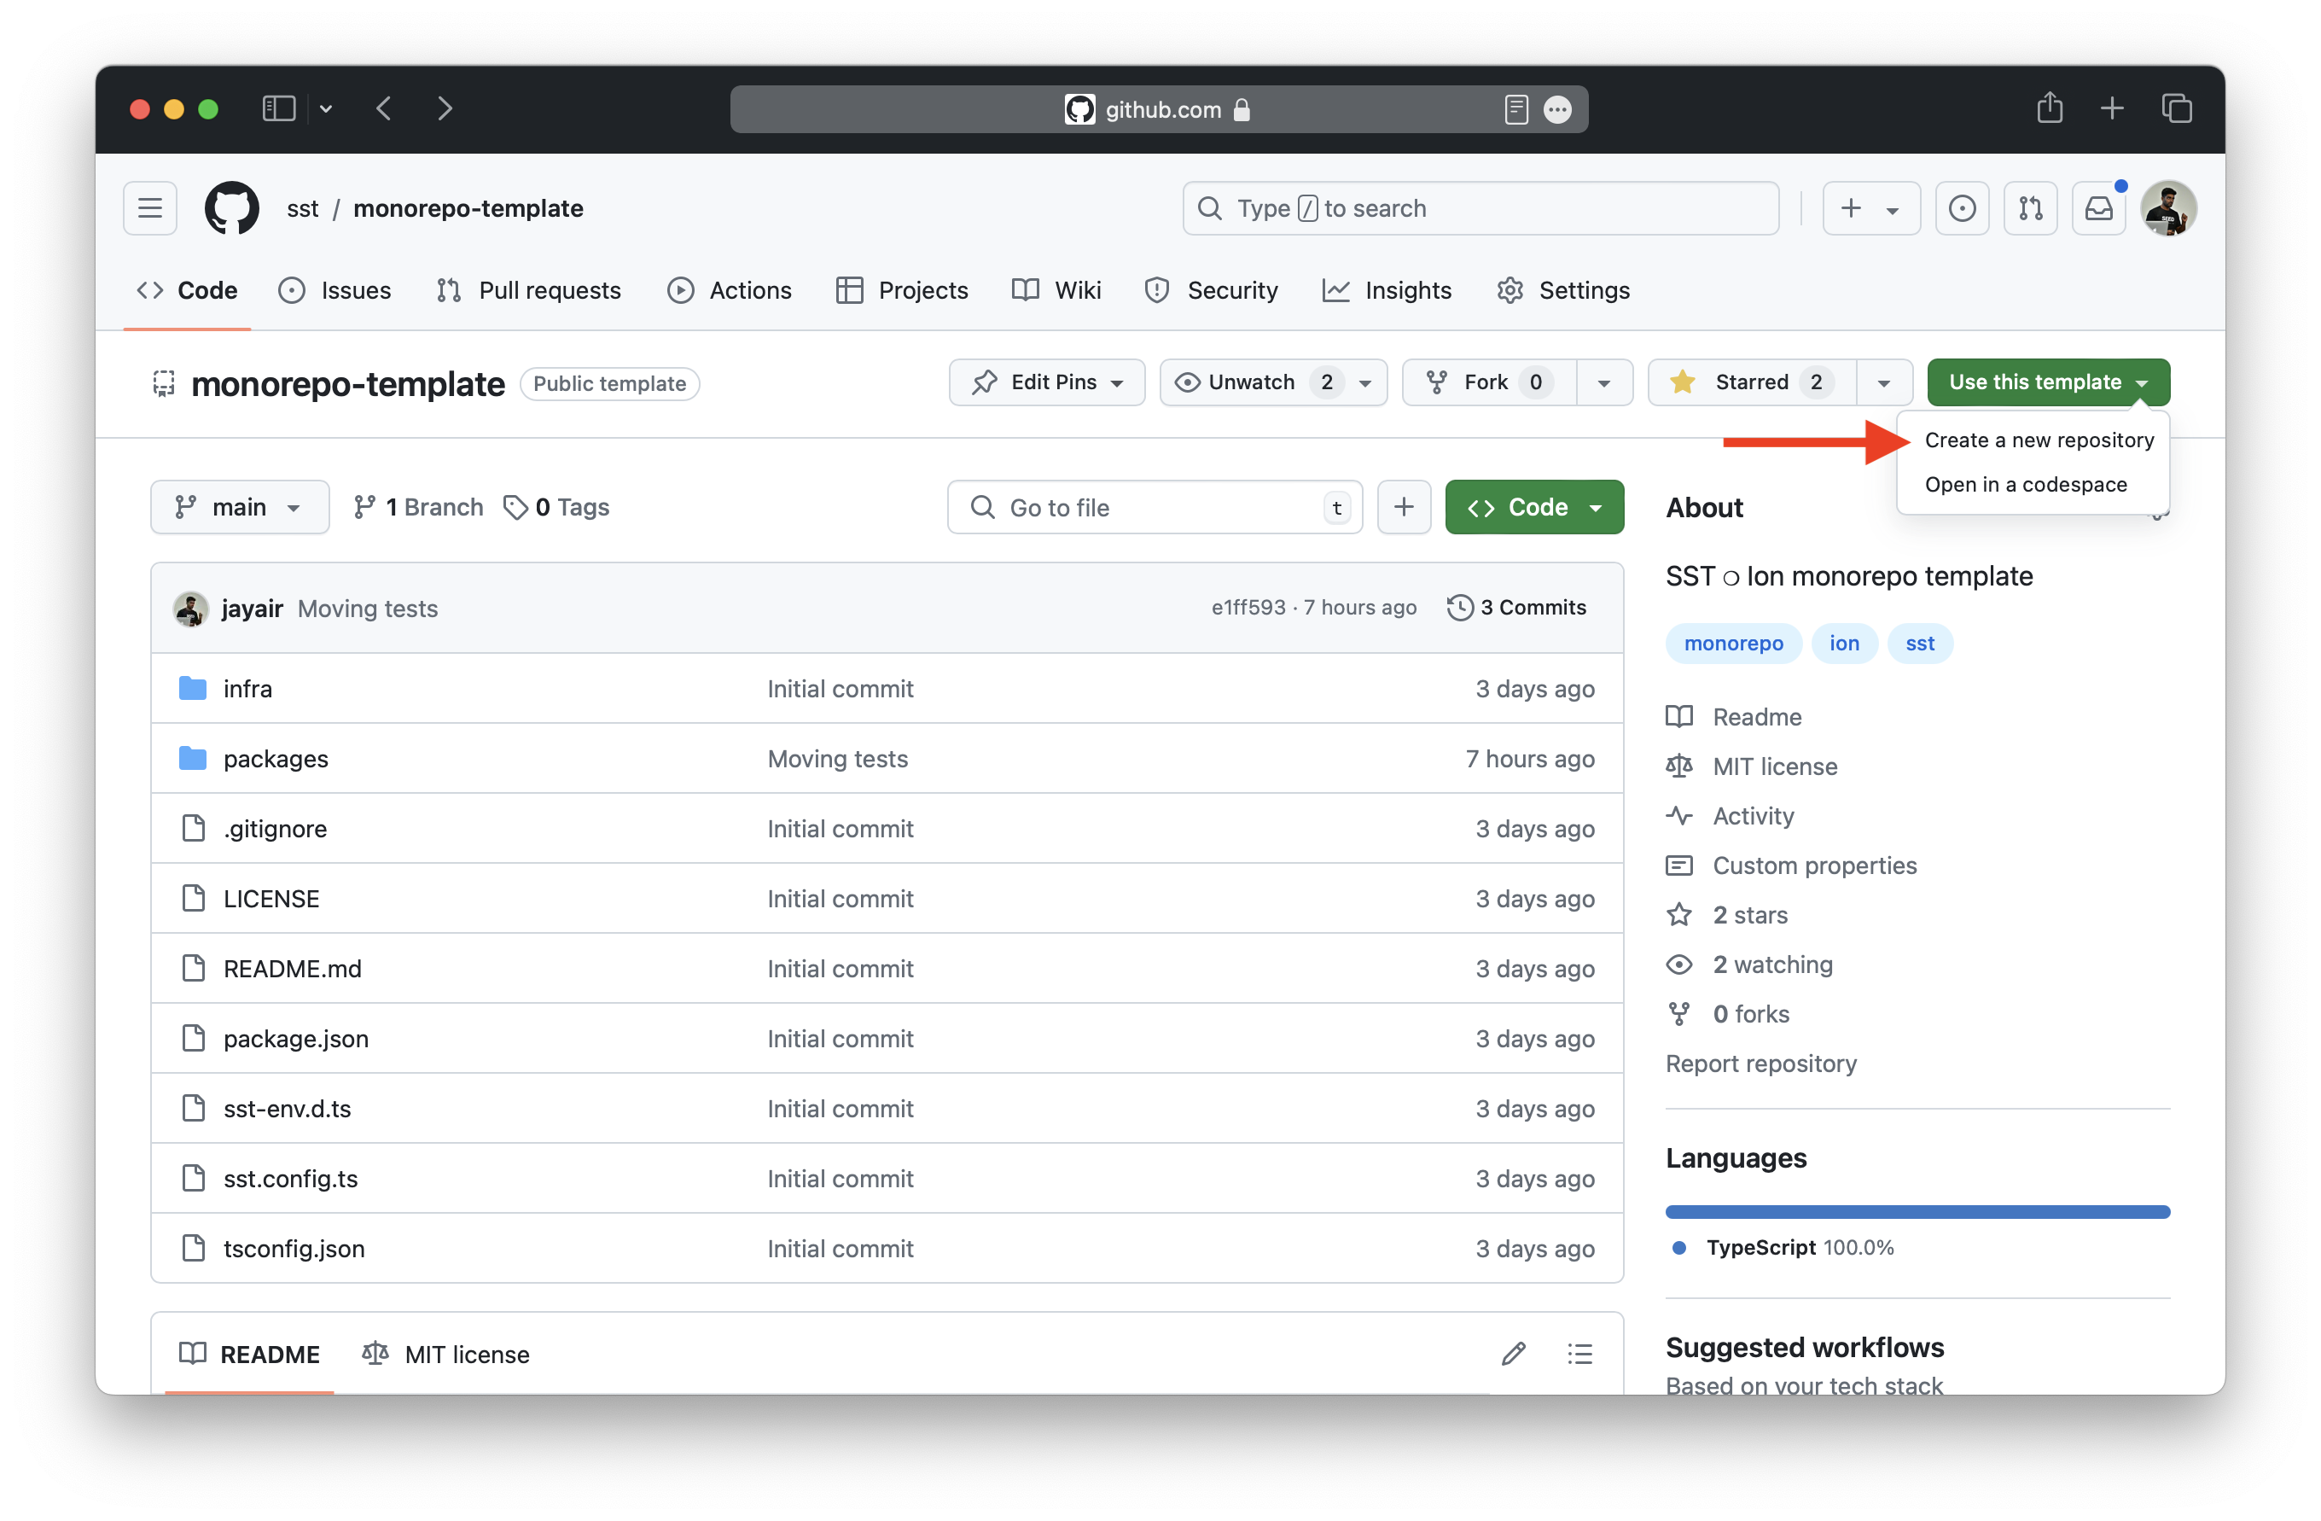This screenshot has height=1521, width=2321.
Task: Switch to the Issues tab
Action: [334, 291]
